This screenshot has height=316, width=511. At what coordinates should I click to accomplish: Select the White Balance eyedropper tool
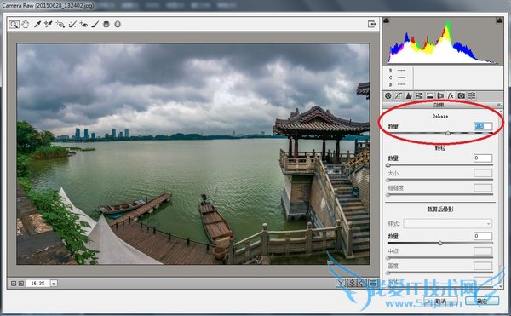click(37, 24)
